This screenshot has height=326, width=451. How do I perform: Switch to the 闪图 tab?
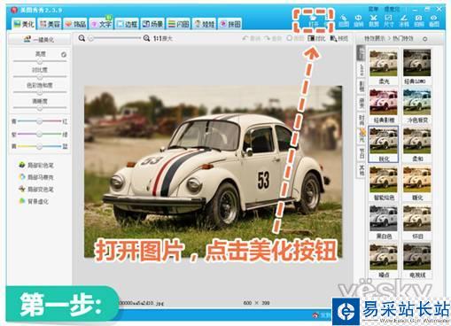click(x=178, y=24)
